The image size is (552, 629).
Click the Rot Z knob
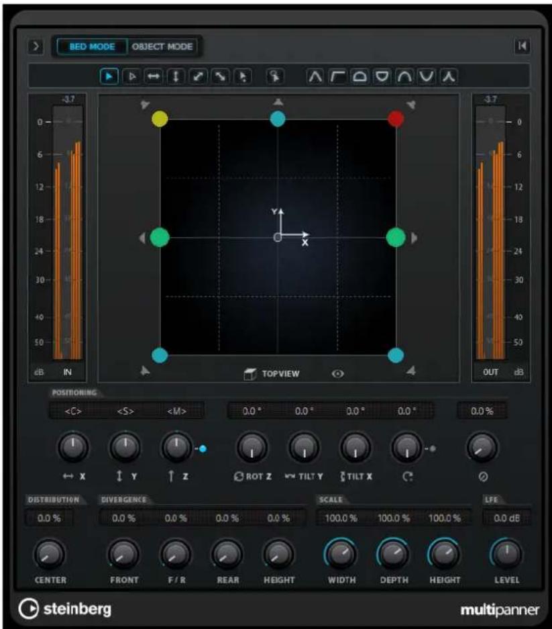(252, 447)
